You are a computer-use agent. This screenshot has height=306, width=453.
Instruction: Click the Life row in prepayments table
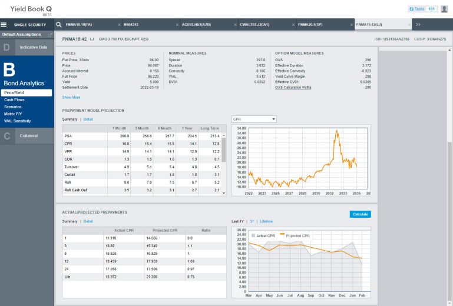tap(144, 277)
